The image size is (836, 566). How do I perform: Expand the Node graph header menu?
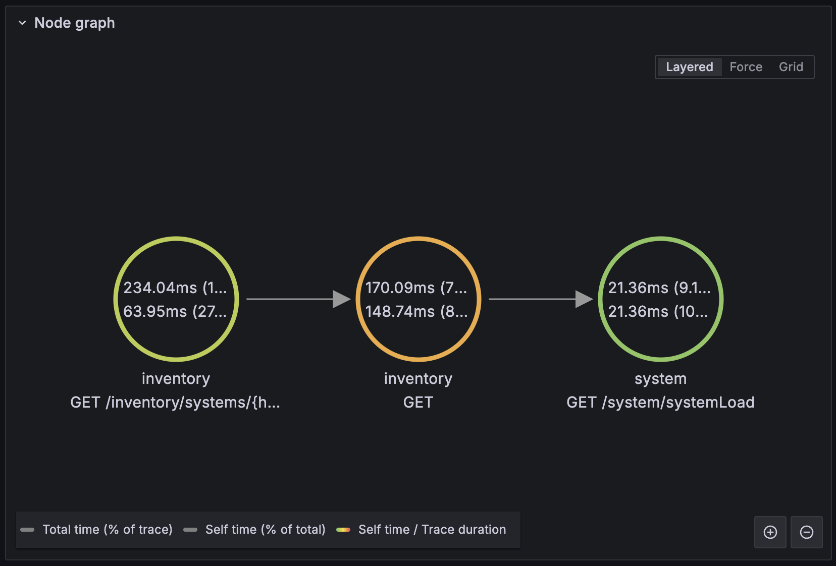pyautogui.click(x=74, y=22)
